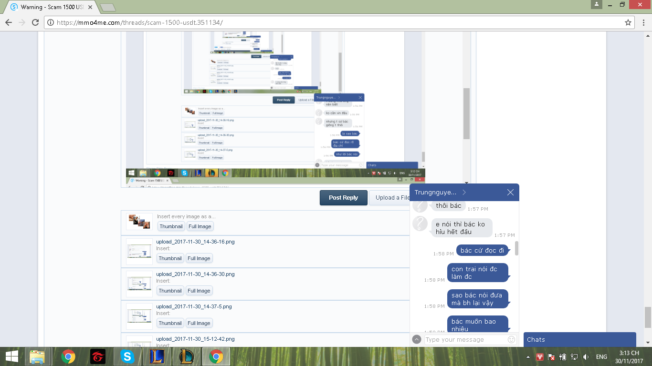652x366 pixels.
Task: Open Skype from the taskbar
Action: (x=127, y=356)
